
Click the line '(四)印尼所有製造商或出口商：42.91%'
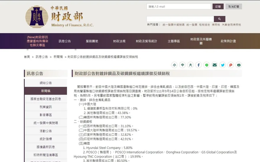pyautogui.click(x=106, y=139)
